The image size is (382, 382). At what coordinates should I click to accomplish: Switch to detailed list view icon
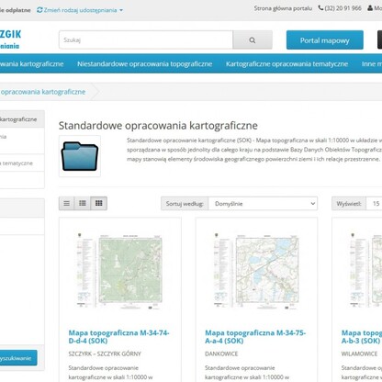(x=83, y=203)
